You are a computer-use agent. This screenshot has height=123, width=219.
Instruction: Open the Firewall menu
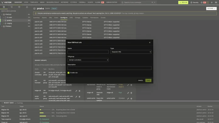point(82,2)
